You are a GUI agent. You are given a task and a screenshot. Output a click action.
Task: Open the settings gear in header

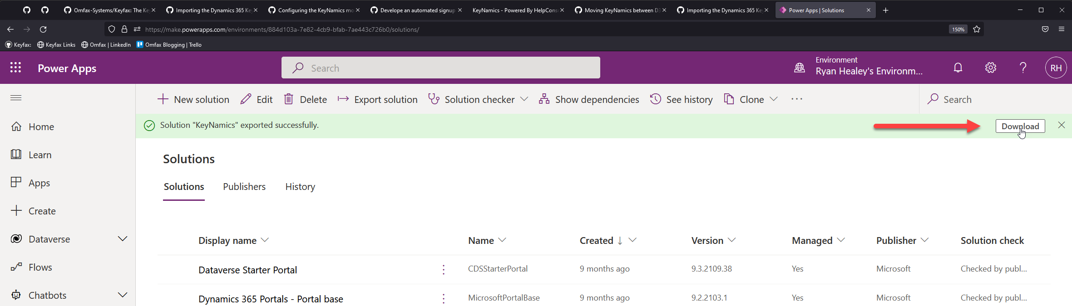click(x=991, y=68)
